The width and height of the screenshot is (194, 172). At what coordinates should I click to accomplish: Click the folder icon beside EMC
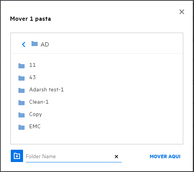tap(22, 127)
